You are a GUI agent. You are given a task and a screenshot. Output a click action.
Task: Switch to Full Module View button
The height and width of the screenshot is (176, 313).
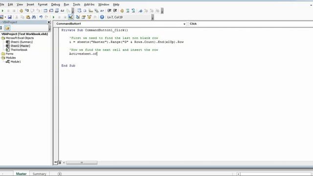(60, 163)
